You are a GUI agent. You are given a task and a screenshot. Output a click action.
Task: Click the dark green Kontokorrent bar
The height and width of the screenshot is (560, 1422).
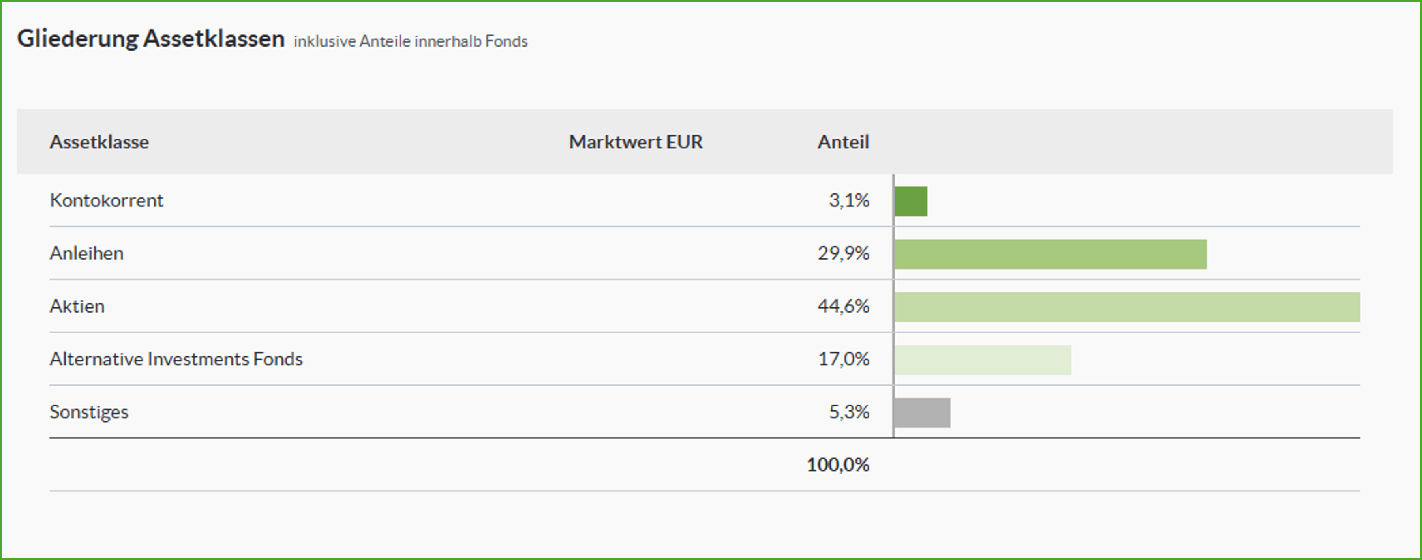911,201
